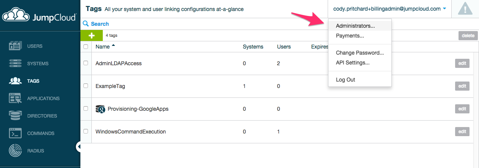Click the AdminLDAPAccess tag name
The image size is (479, 168).
click(x=118, y=63)
